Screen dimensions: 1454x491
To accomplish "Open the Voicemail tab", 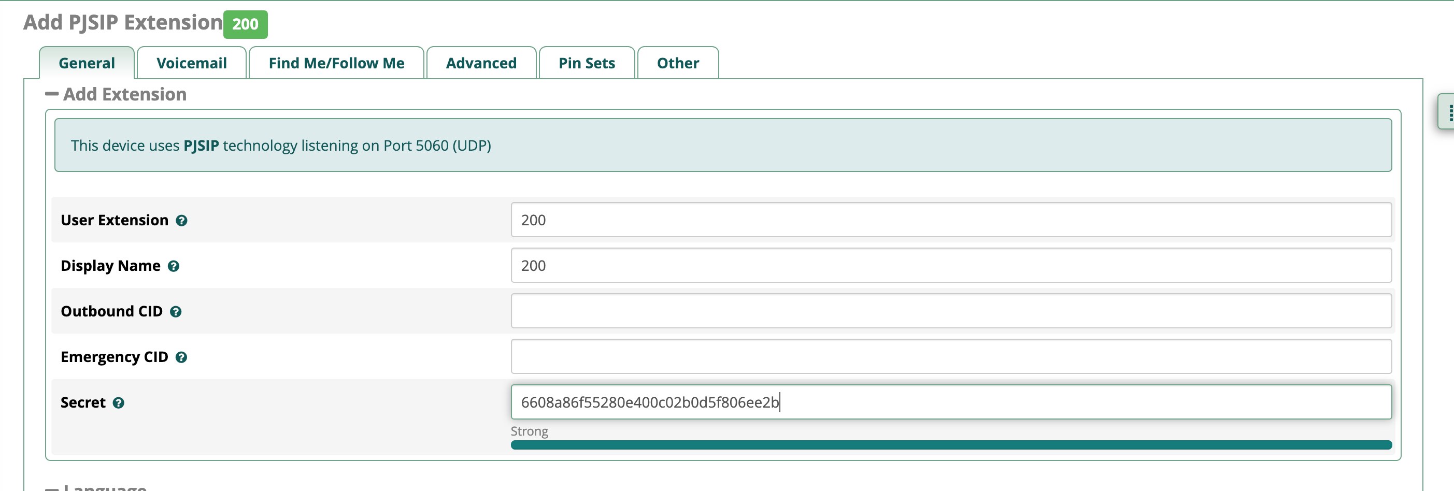I will 191,63.
